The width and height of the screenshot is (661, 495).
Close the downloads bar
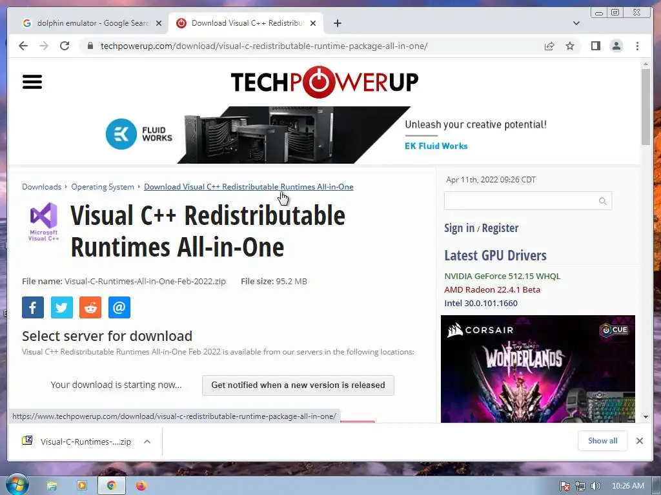[x=640, y=441]
